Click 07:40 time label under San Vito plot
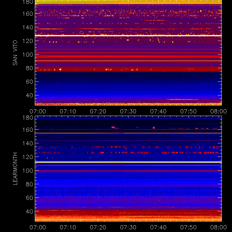This screenshot has width=232, height=232. point(158,111)
